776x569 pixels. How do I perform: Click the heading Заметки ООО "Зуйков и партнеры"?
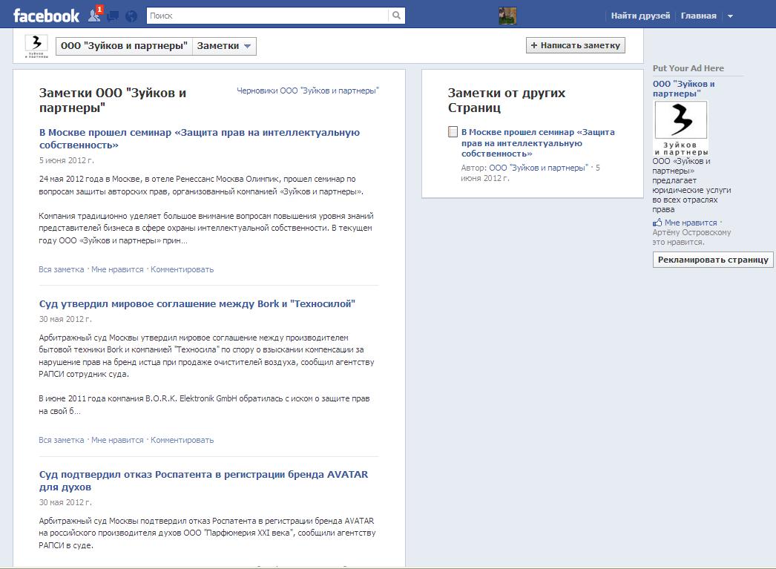112,100
